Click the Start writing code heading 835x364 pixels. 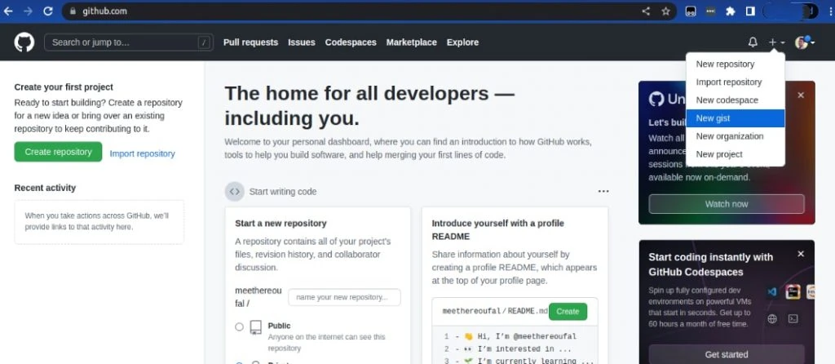[283, 191]
